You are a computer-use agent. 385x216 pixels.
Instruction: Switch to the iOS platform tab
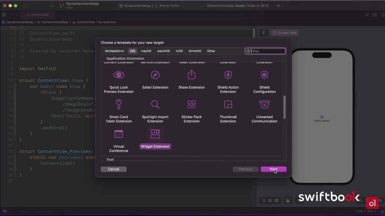[x=133, y=51]
